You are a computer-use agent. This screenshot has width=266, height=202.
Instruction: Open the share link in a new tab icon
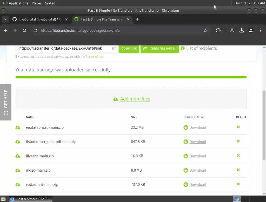click(x=114, y=48)
